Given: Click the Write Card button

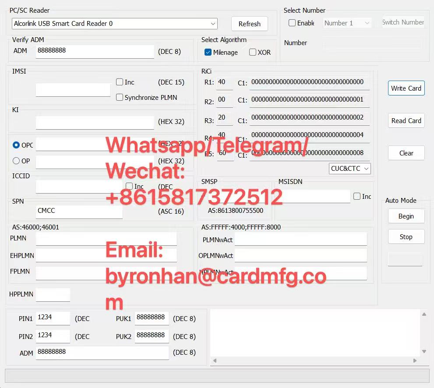Looking at the screenshot, I should pyautogui.click(x=406, y=88).
